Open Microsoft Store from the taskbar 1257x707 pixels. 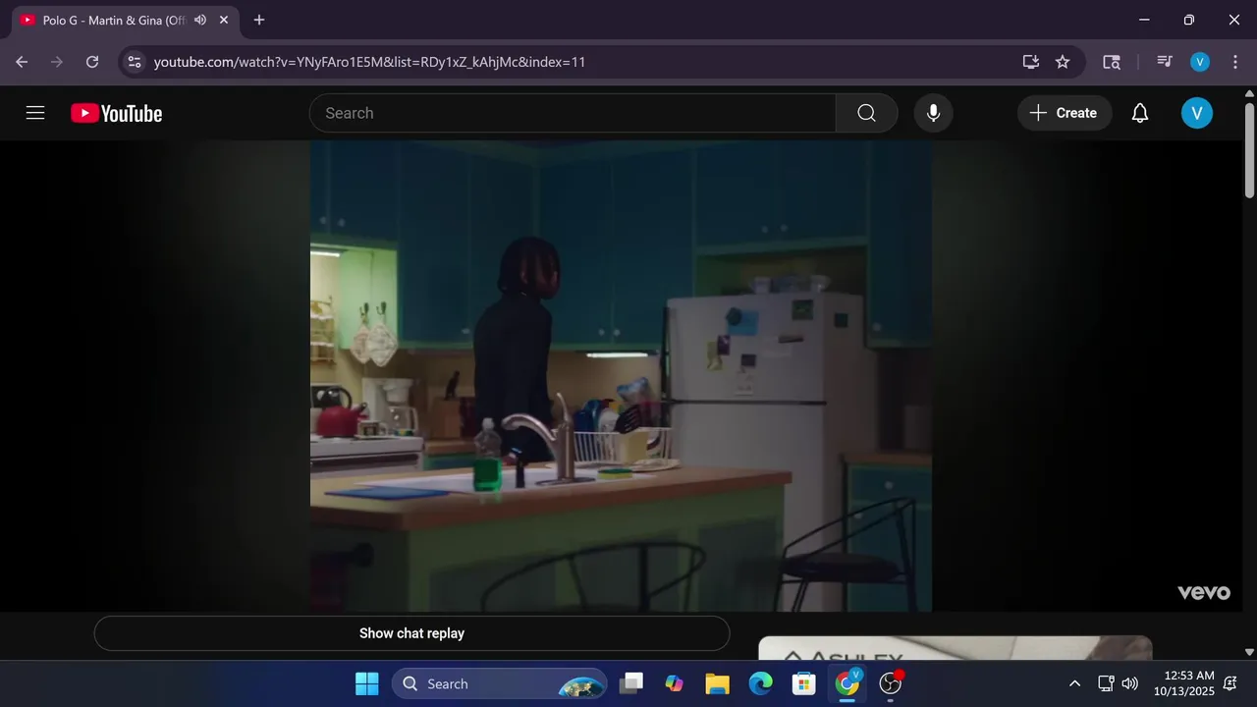point(804,683)
